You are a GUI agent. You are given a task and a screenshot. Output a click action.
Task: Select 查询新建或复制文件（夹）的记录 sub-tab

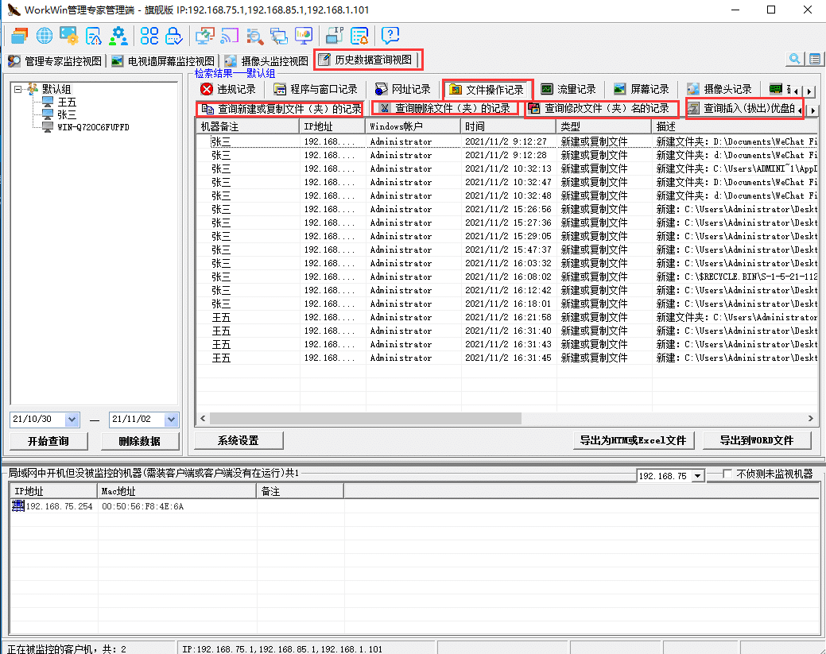click(x=281, y=109)
